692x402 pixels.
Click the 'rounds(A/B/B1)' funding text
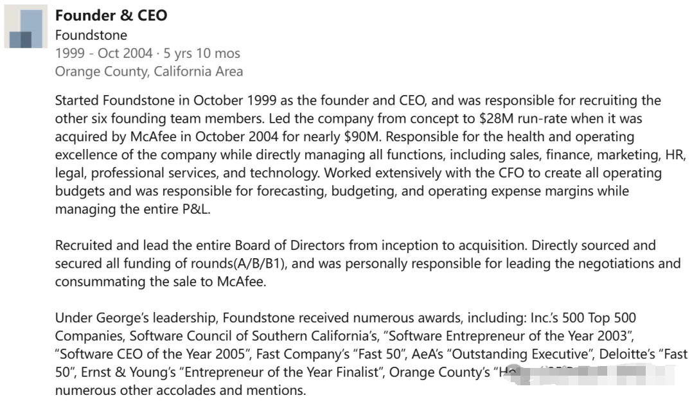pyautogui.click(x=239, y=263)
